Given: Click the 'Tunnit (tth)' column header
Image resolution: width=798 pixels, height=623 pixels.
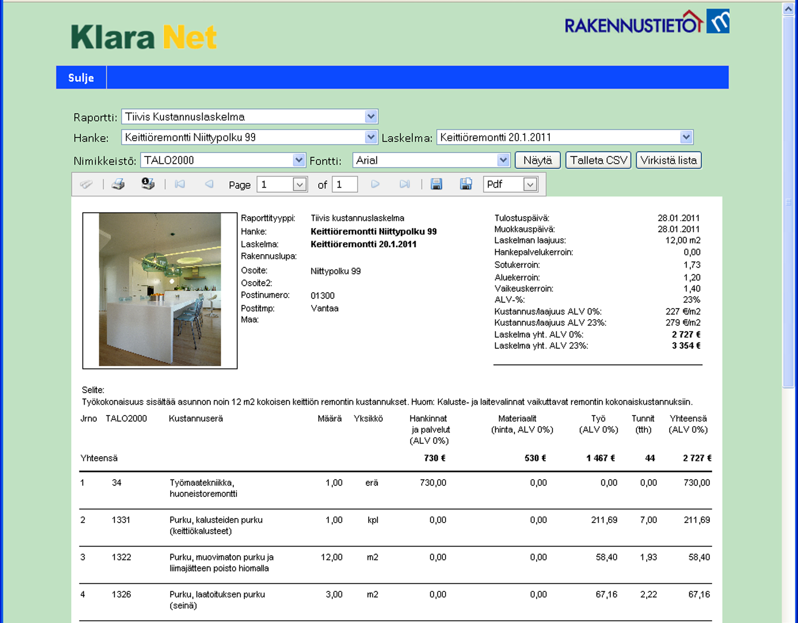Looking at the screenshot, I should point(643,424).
